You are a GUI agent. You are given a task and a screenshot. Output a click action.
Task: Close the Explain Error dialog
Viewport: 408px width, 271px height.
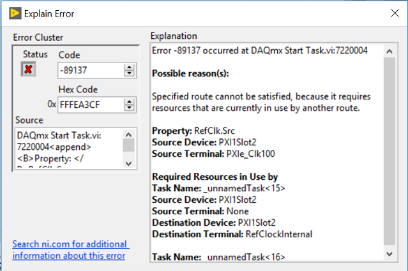395,13
